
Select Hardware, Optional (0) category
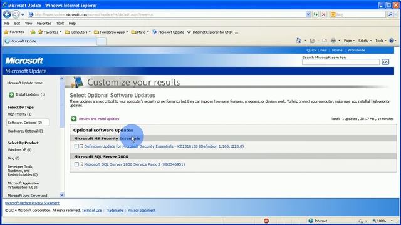tap(25, 131)
